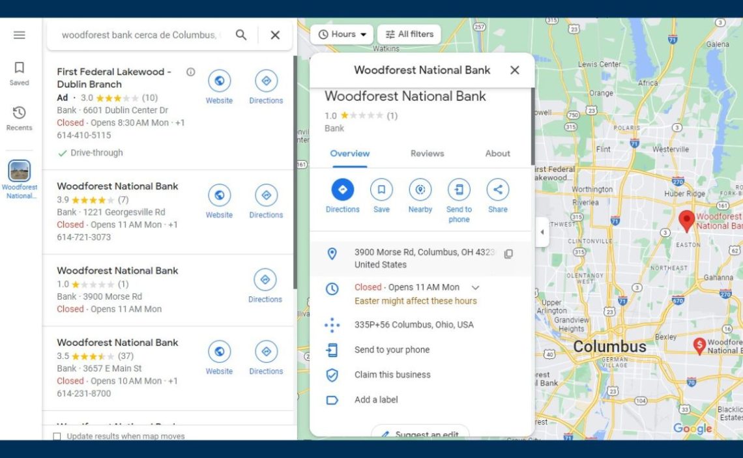Viewport: 743px width, 458px height.
Task: Collapse the side panel
Action: pos(542,232)
